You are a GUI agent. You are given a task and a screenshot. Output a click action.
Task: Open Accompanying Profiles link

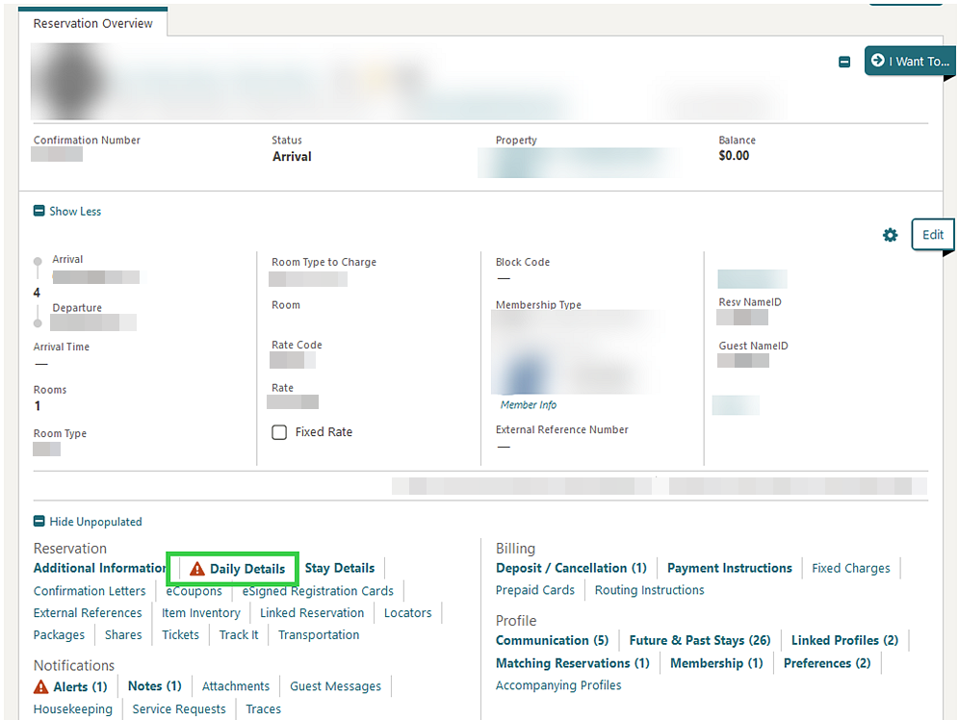558,685
